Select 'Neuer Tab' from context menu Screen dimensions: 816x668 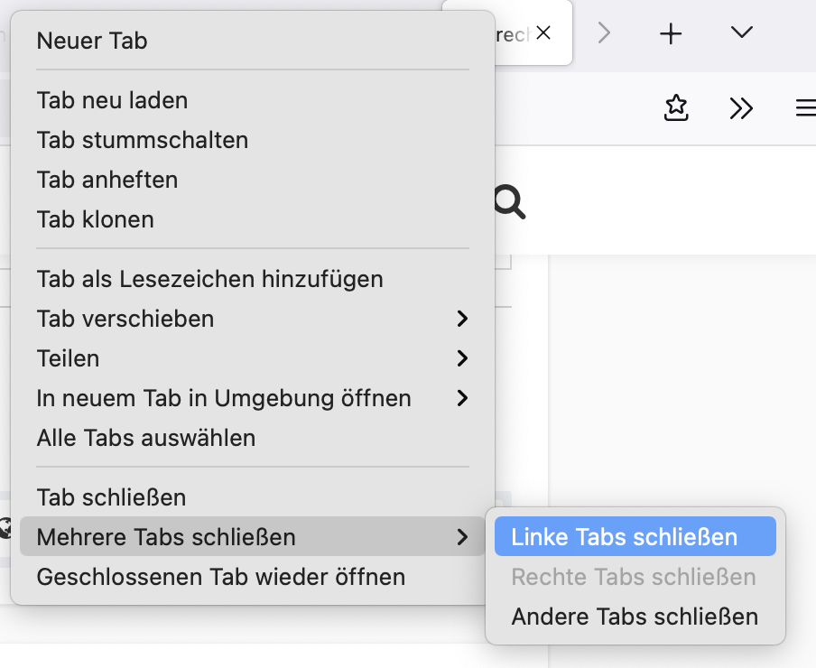[x=92, y=41]
